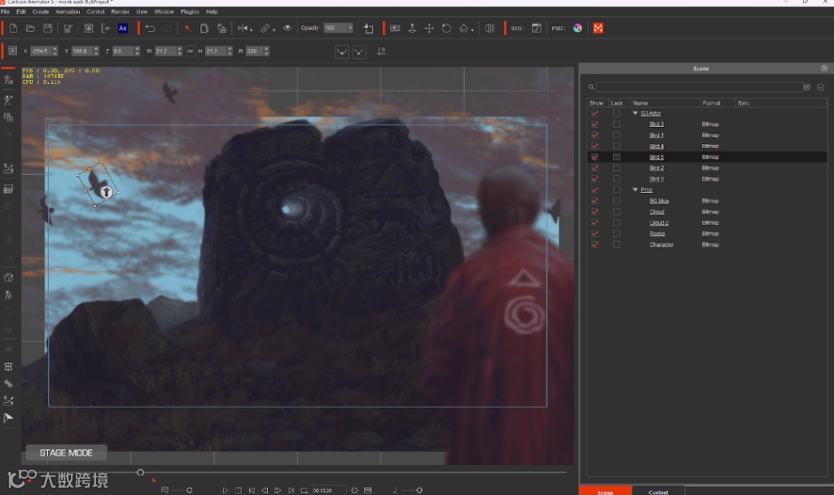Adjust the audio volume slider knob
The width and height of the screenshot is (834, 495).
point(419,490)
